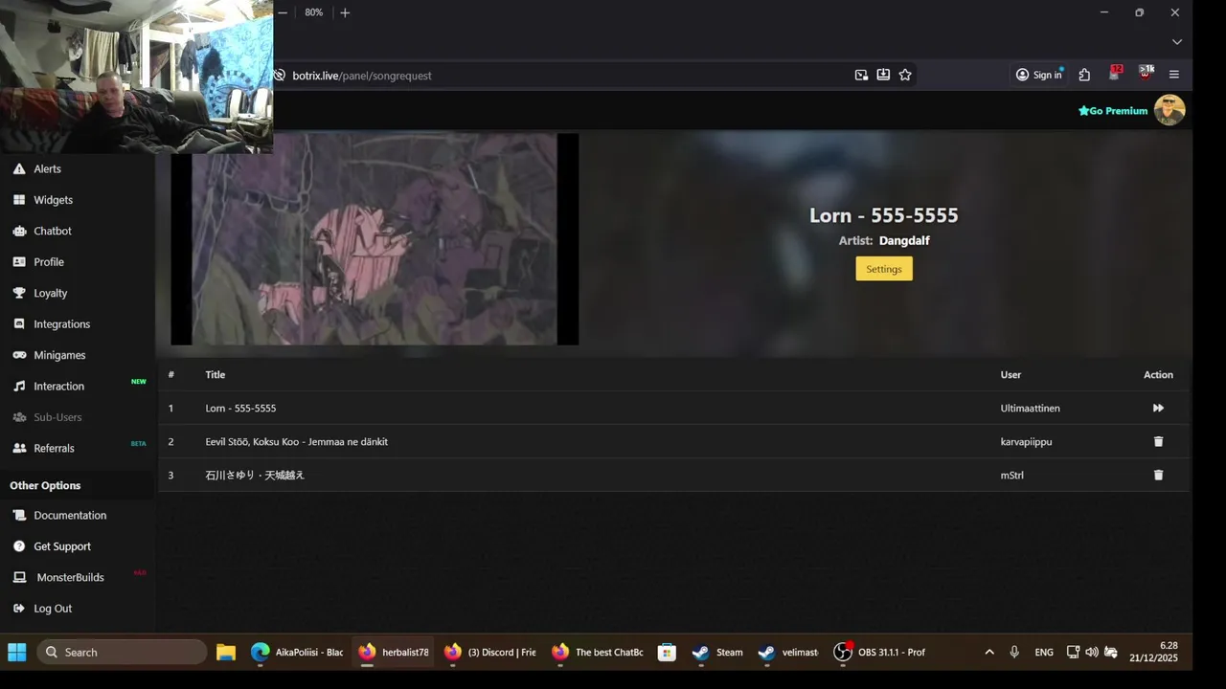Click the botrix.live address bar
This screenshot has height=689, width=1226.
565,75
